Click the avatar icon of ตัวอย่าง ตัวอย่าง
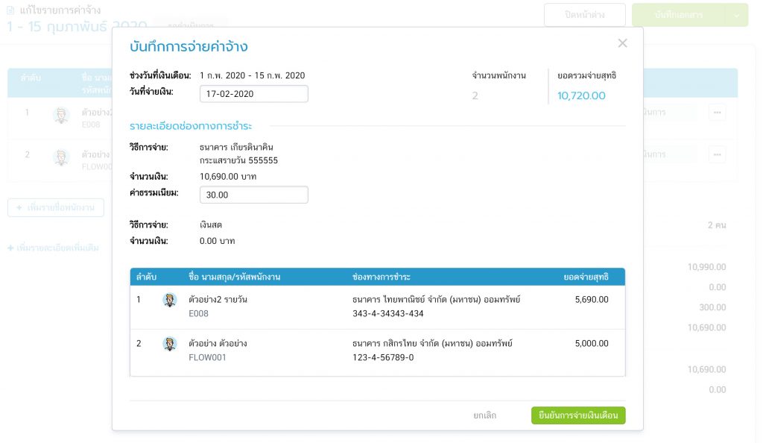Image resolution: width=763 pixels, height=443 pixels. click(x=170, y=344)
